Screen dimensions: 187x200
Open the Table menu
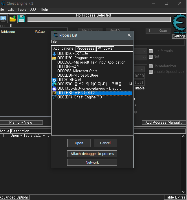pyautogui.click(x=22, y=10)
